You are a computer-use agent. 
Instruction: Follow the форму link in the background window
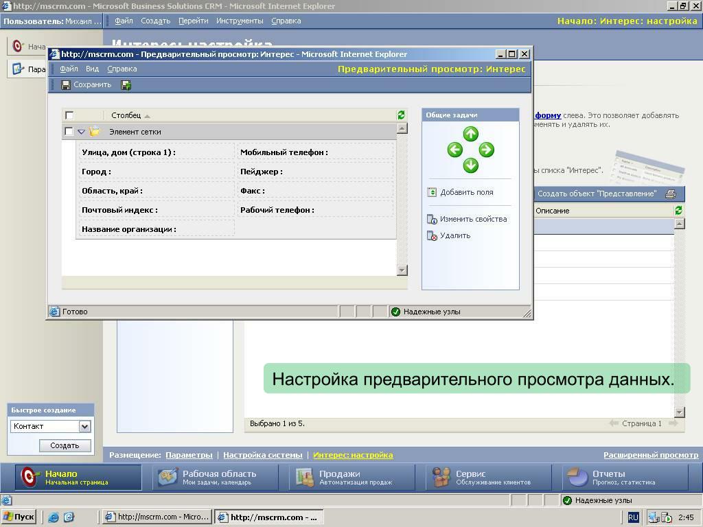click(548, 115)
